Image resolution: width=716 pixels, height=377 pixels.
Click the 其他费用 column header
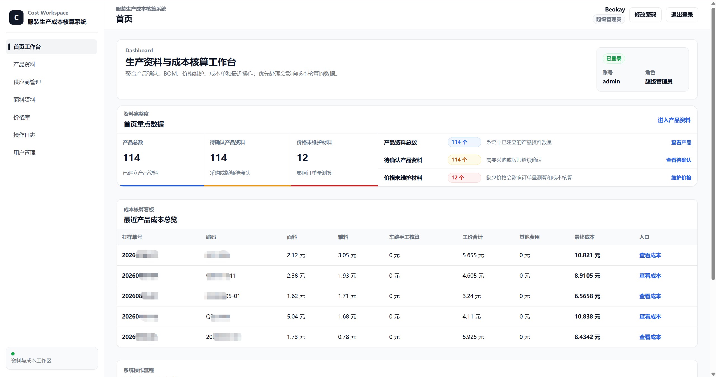coord(529,237)
